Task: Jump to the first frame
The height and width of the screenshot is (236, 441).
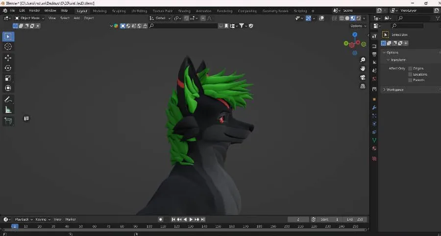Action: 173,219
